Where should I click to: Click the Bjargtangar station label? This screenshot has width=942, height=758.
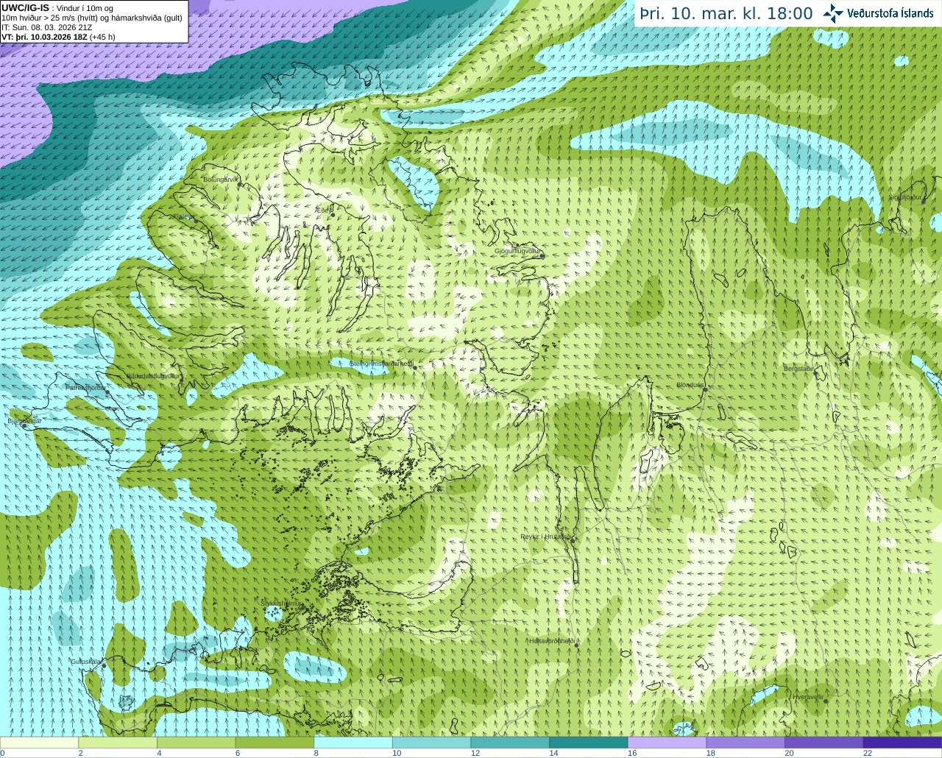click(x=24, y=421)
